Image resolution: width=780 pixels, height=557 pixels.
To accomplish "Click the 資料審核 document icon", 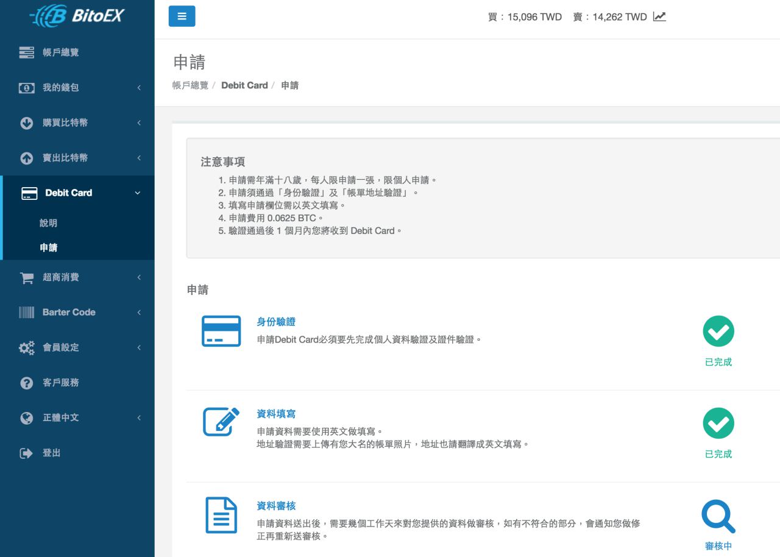I will tap(221, 515).
